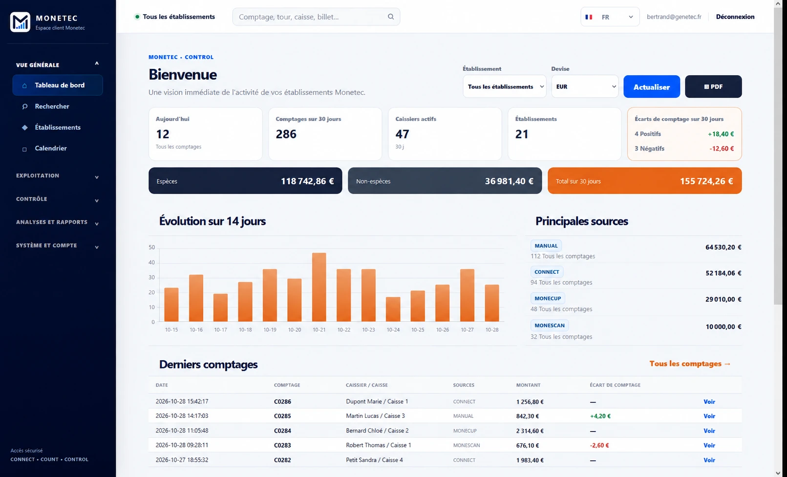Image resolution: width=787 pixels, height=477 pixels.
Task: Export the dashboard as PDF
Action: [713, 87]
